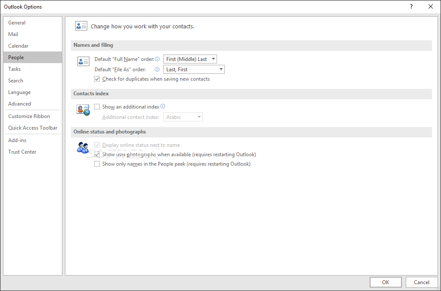
Task: Click the contacts globe icon in Contacts index
Action: [x=83, y=110]
